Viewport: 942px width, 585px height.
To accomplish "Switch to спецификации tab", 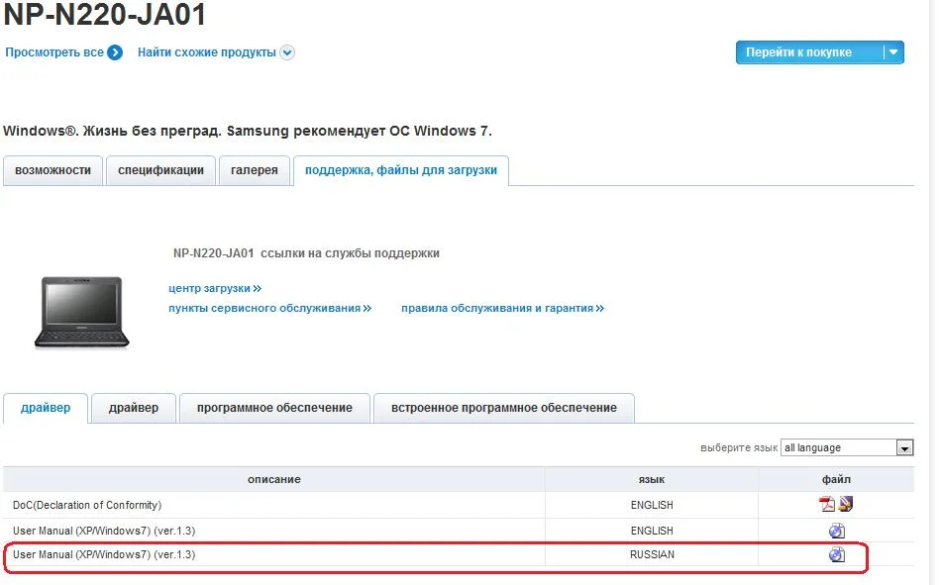I will tap(161, 170).
